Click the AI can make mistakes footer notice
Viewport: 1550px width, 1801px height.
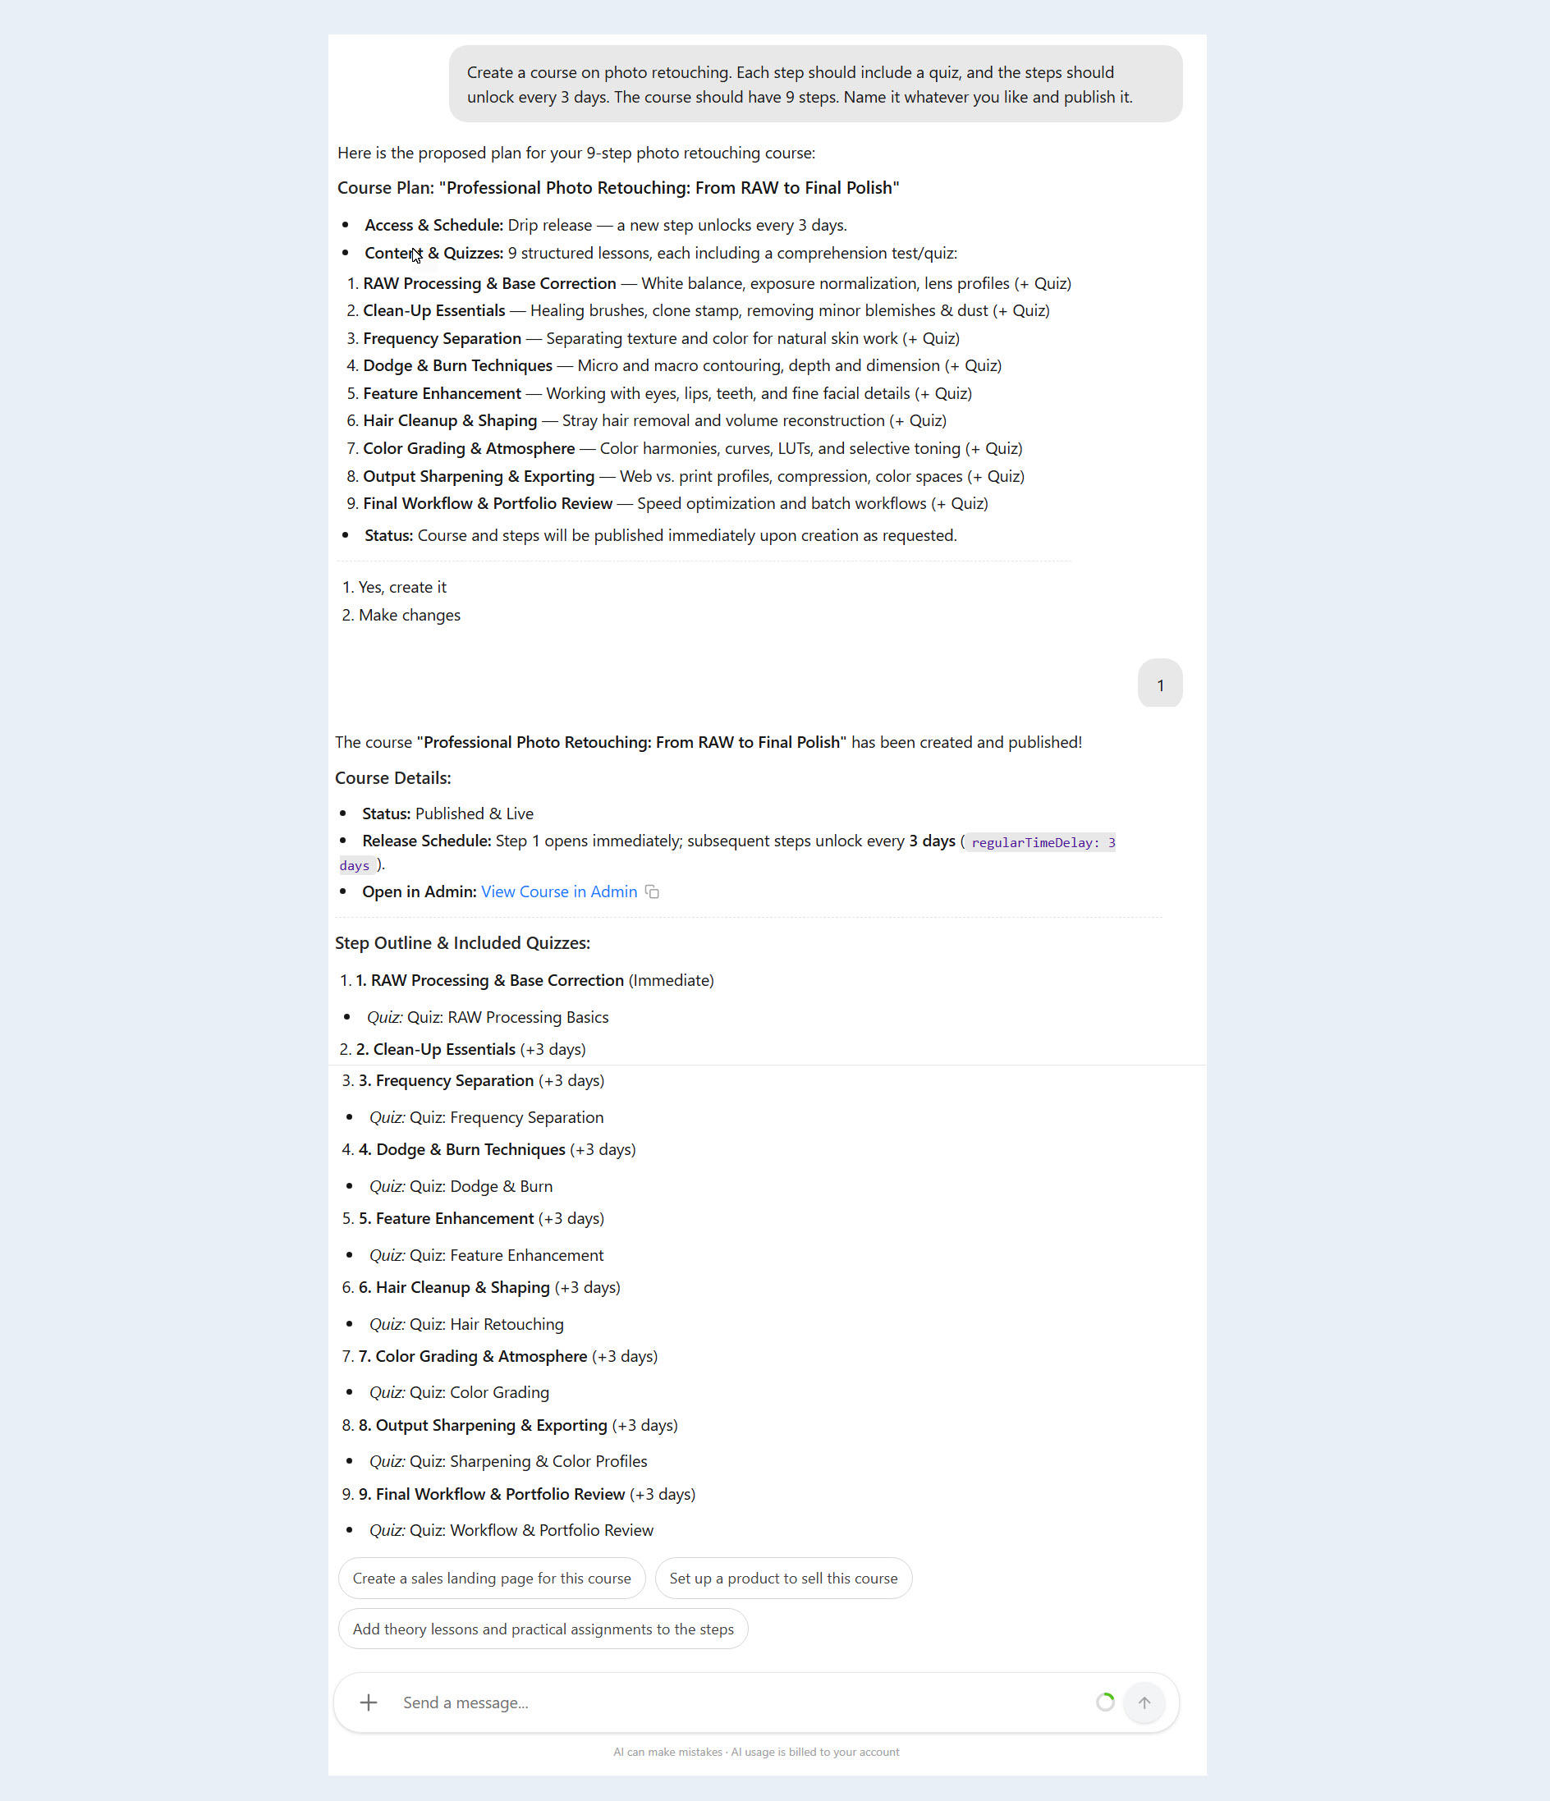tap(756, 1752)
